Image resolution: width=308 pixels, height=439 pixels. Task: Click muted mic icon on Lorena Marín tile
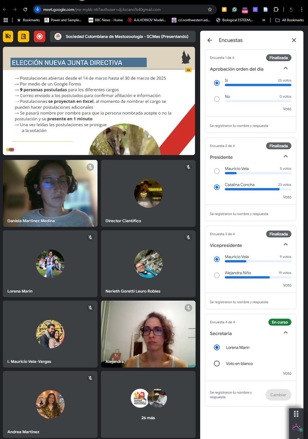click(90, 237)
